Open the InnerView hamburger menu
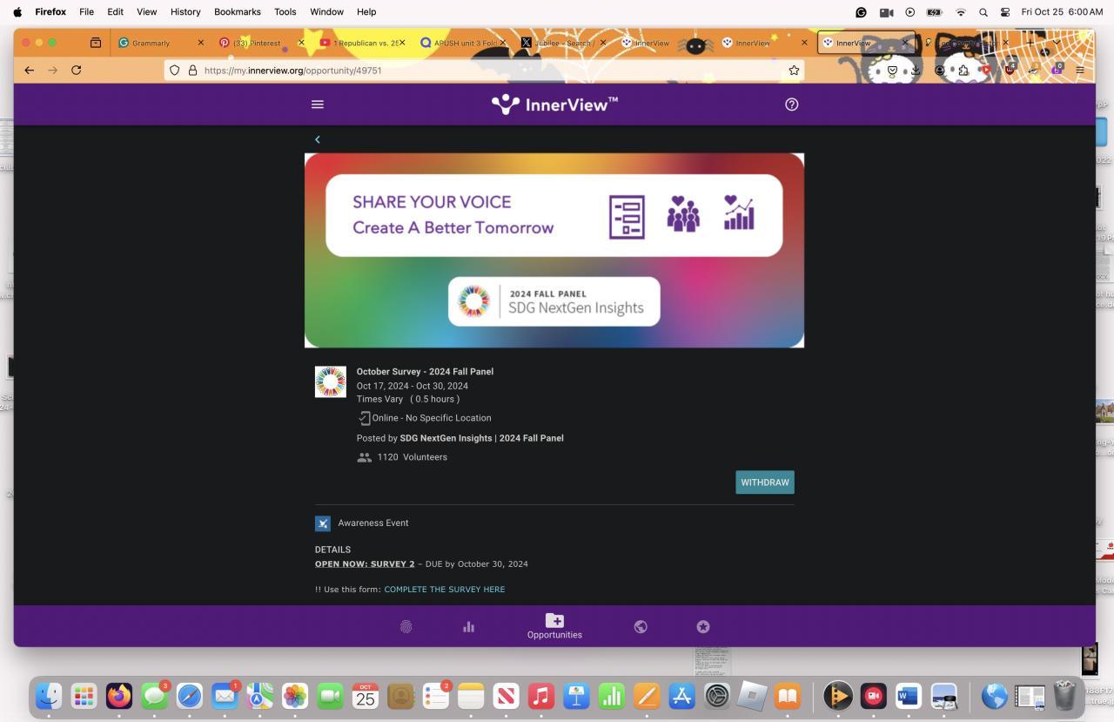The image size is (1114, 722). (x=318, y=105)
